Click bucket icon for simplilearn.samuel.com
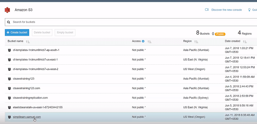 click(x=9, y=117)
